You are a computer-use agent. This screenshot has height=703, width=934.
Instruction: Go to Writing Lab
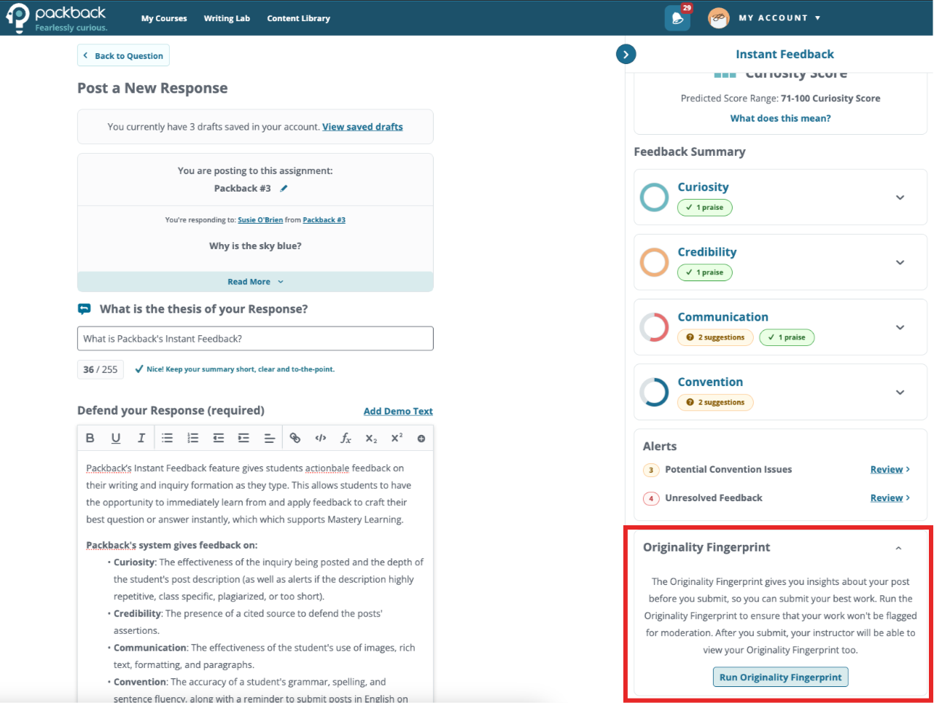(x=227, y=18)
